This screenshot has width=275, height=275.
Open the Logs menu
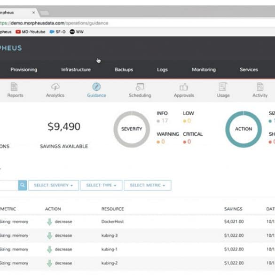(162, 70)
